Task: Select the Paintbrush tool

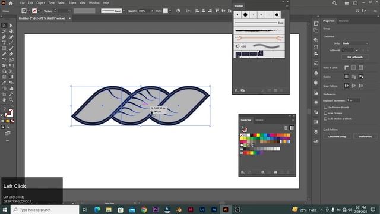Action: point(11,48)
